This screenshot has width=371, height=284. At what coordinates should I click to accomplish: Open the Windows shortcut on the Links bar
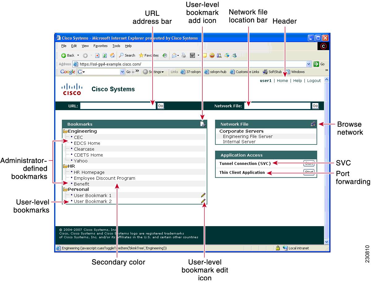(296, 72)
